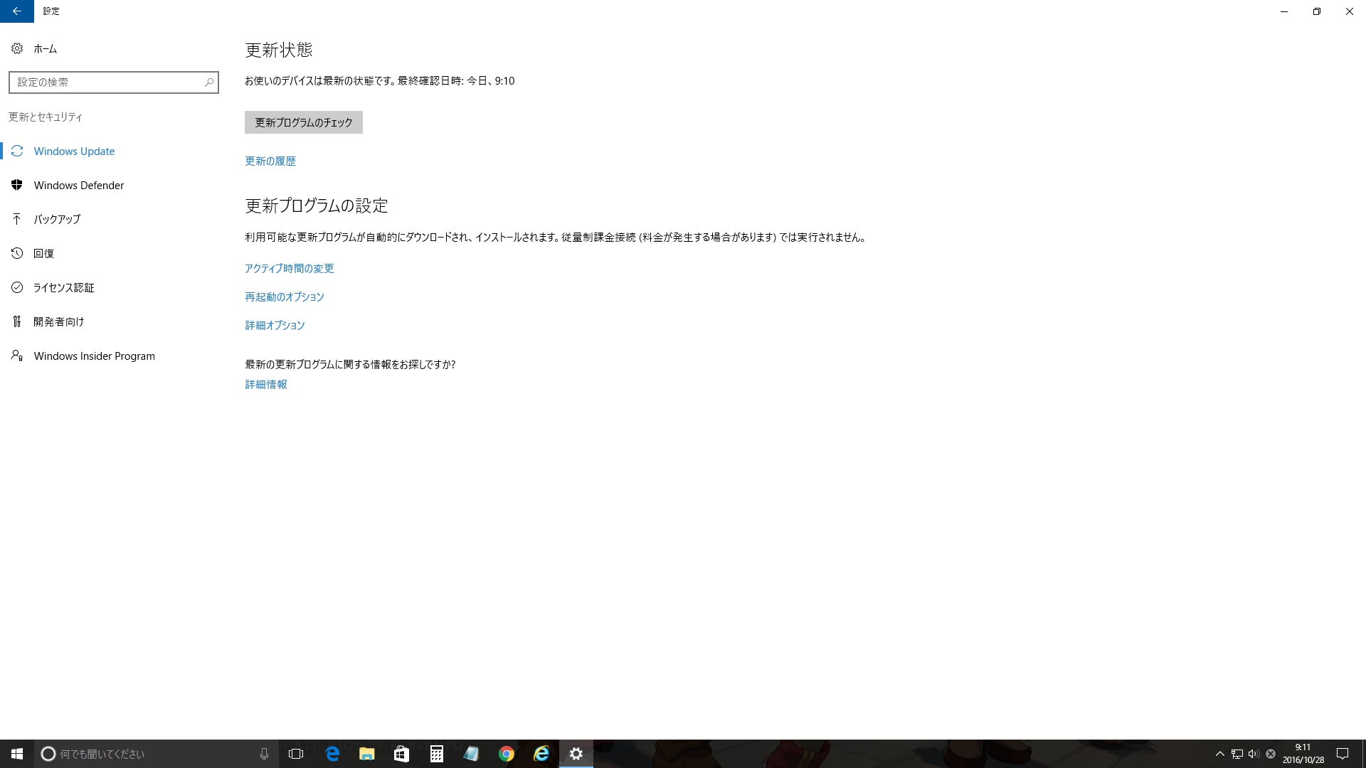1366x768 pixels.
Task: Click the 更新状態 heading
Action: click(x=279, y=50)
